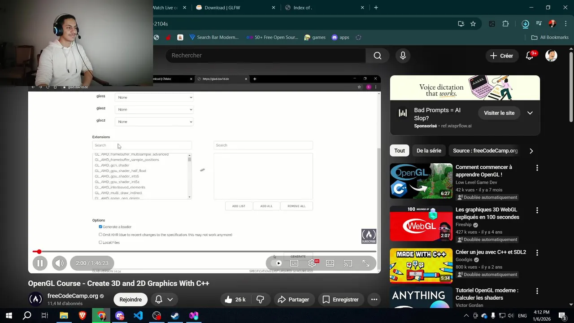Open options for C++ et SDL2 video
Image resolution: width=574 pixels, height=323 pixels.
pos(537,252)
